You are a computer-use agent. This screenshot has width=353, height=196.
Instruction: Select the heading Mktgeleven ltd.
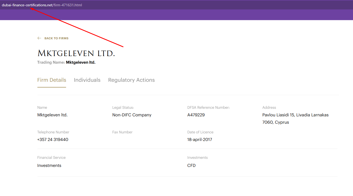tap(76, 53)
